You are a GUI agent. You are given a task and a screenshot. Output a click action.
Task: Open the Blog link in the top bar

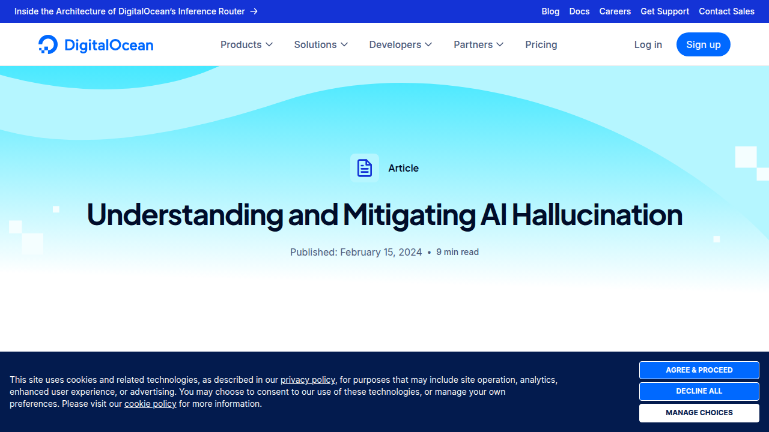[550, 11]
